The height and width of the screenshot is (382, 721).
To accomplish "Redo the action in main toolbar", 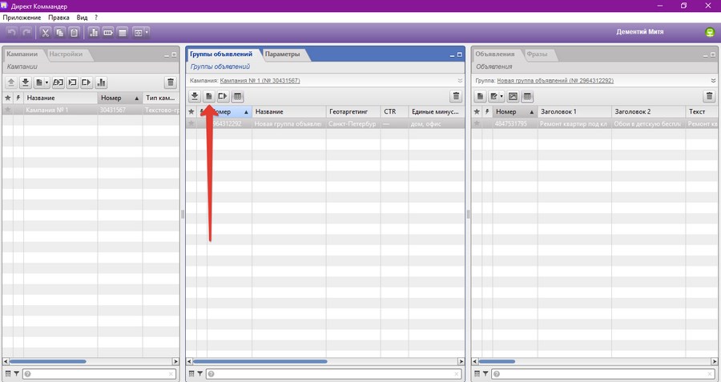I will [x=26, y=32].
